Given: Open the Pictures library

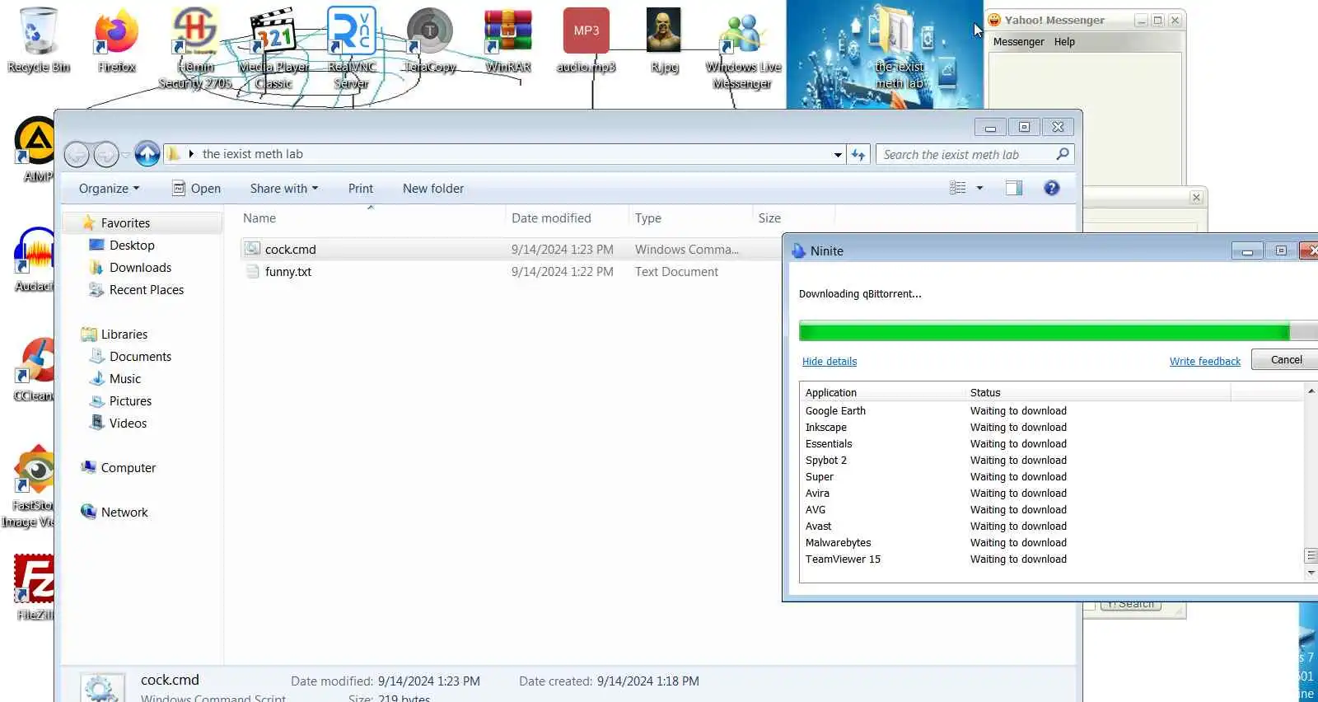Looking at the screenshot, I should click(130, 400).
